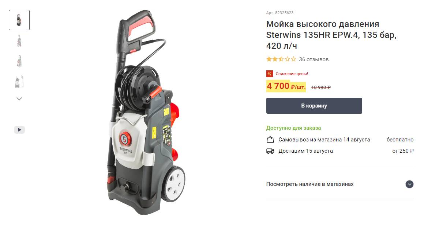
Task: Click the main pressure washer image
Action: [146, 112]
